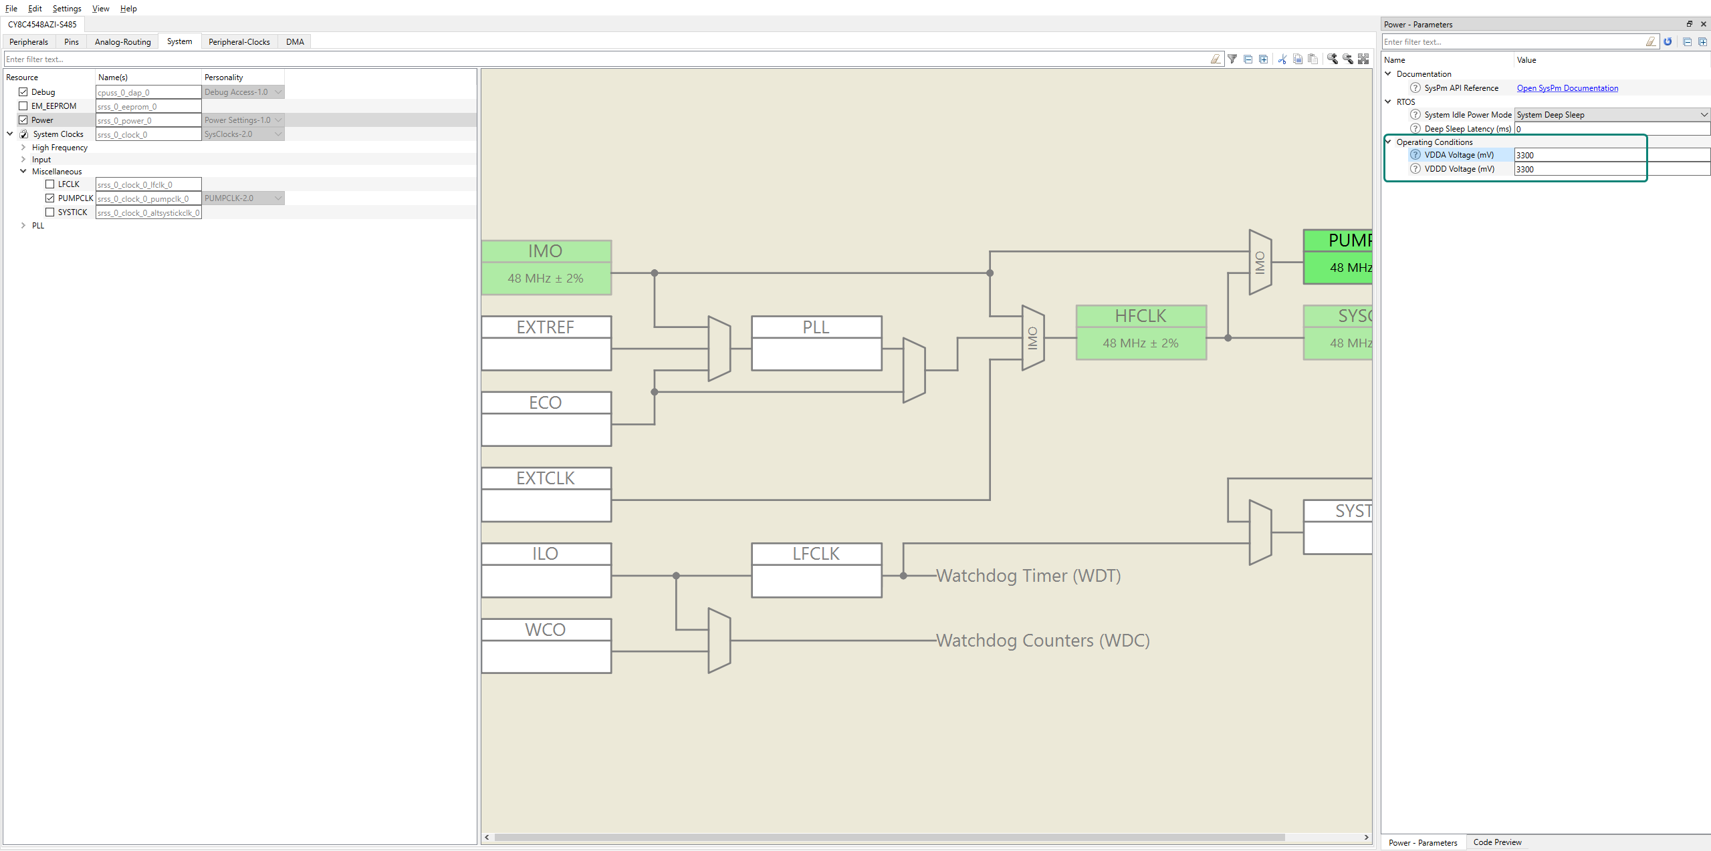Show help for SysPm API Reference
1711x851 pixels.
[1415, 88]
